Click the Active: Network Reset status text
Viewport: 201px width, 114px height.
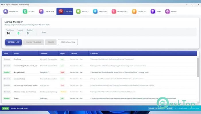19,108
